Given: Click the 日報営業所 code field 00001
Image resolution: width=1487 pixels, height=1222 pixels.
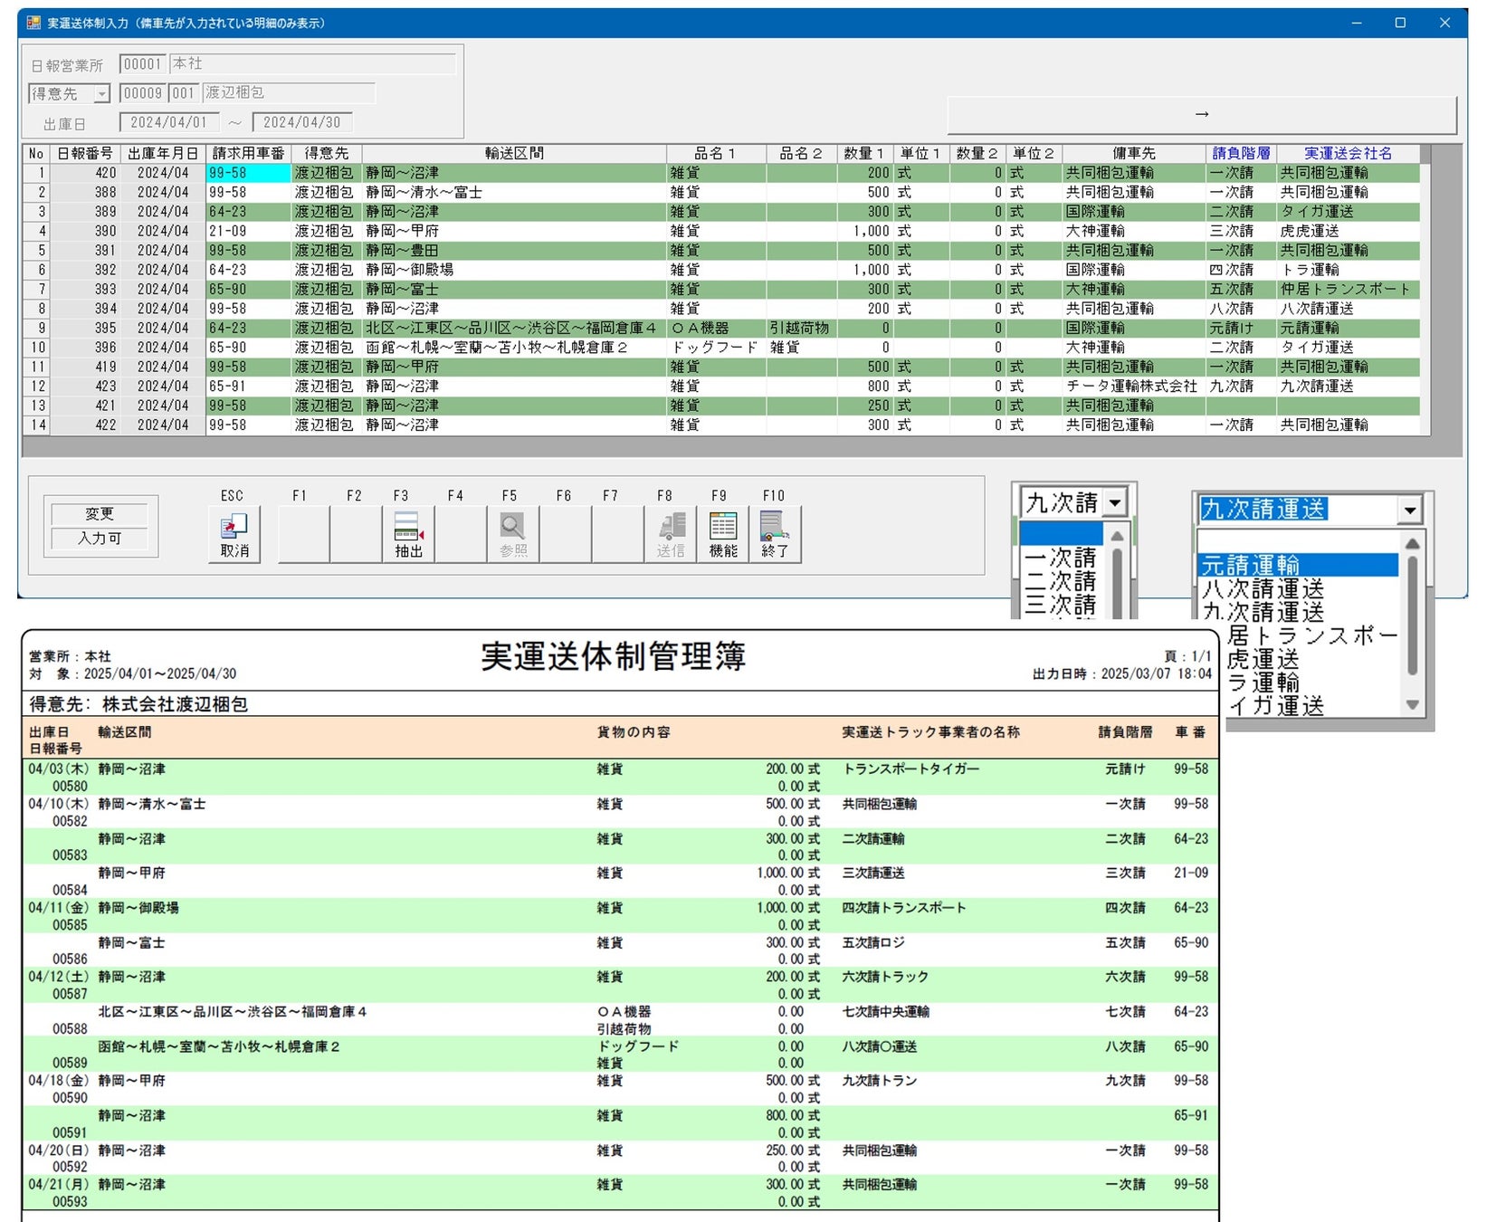Looking at the screenshot, I should (143, 64).
